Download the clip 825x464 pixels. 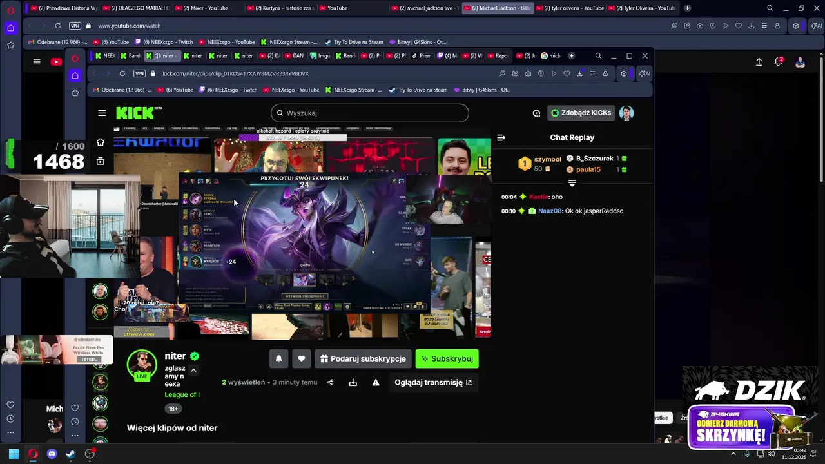tap(353, 382)
